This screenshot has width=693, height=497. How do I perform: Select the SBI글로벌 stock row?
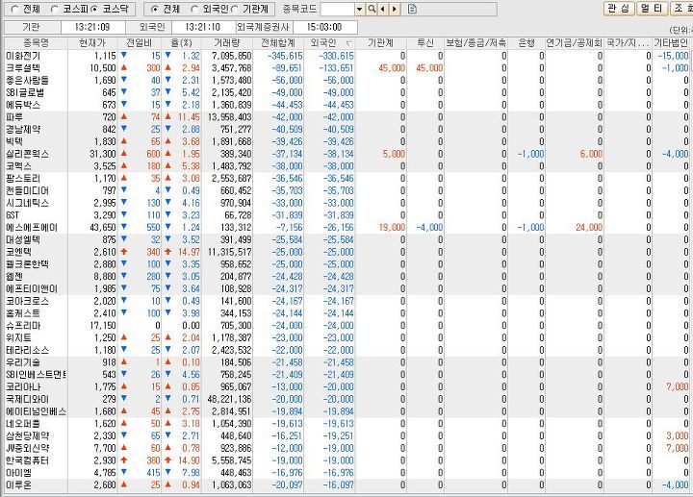pyautogui.click(x=346, y=92)
